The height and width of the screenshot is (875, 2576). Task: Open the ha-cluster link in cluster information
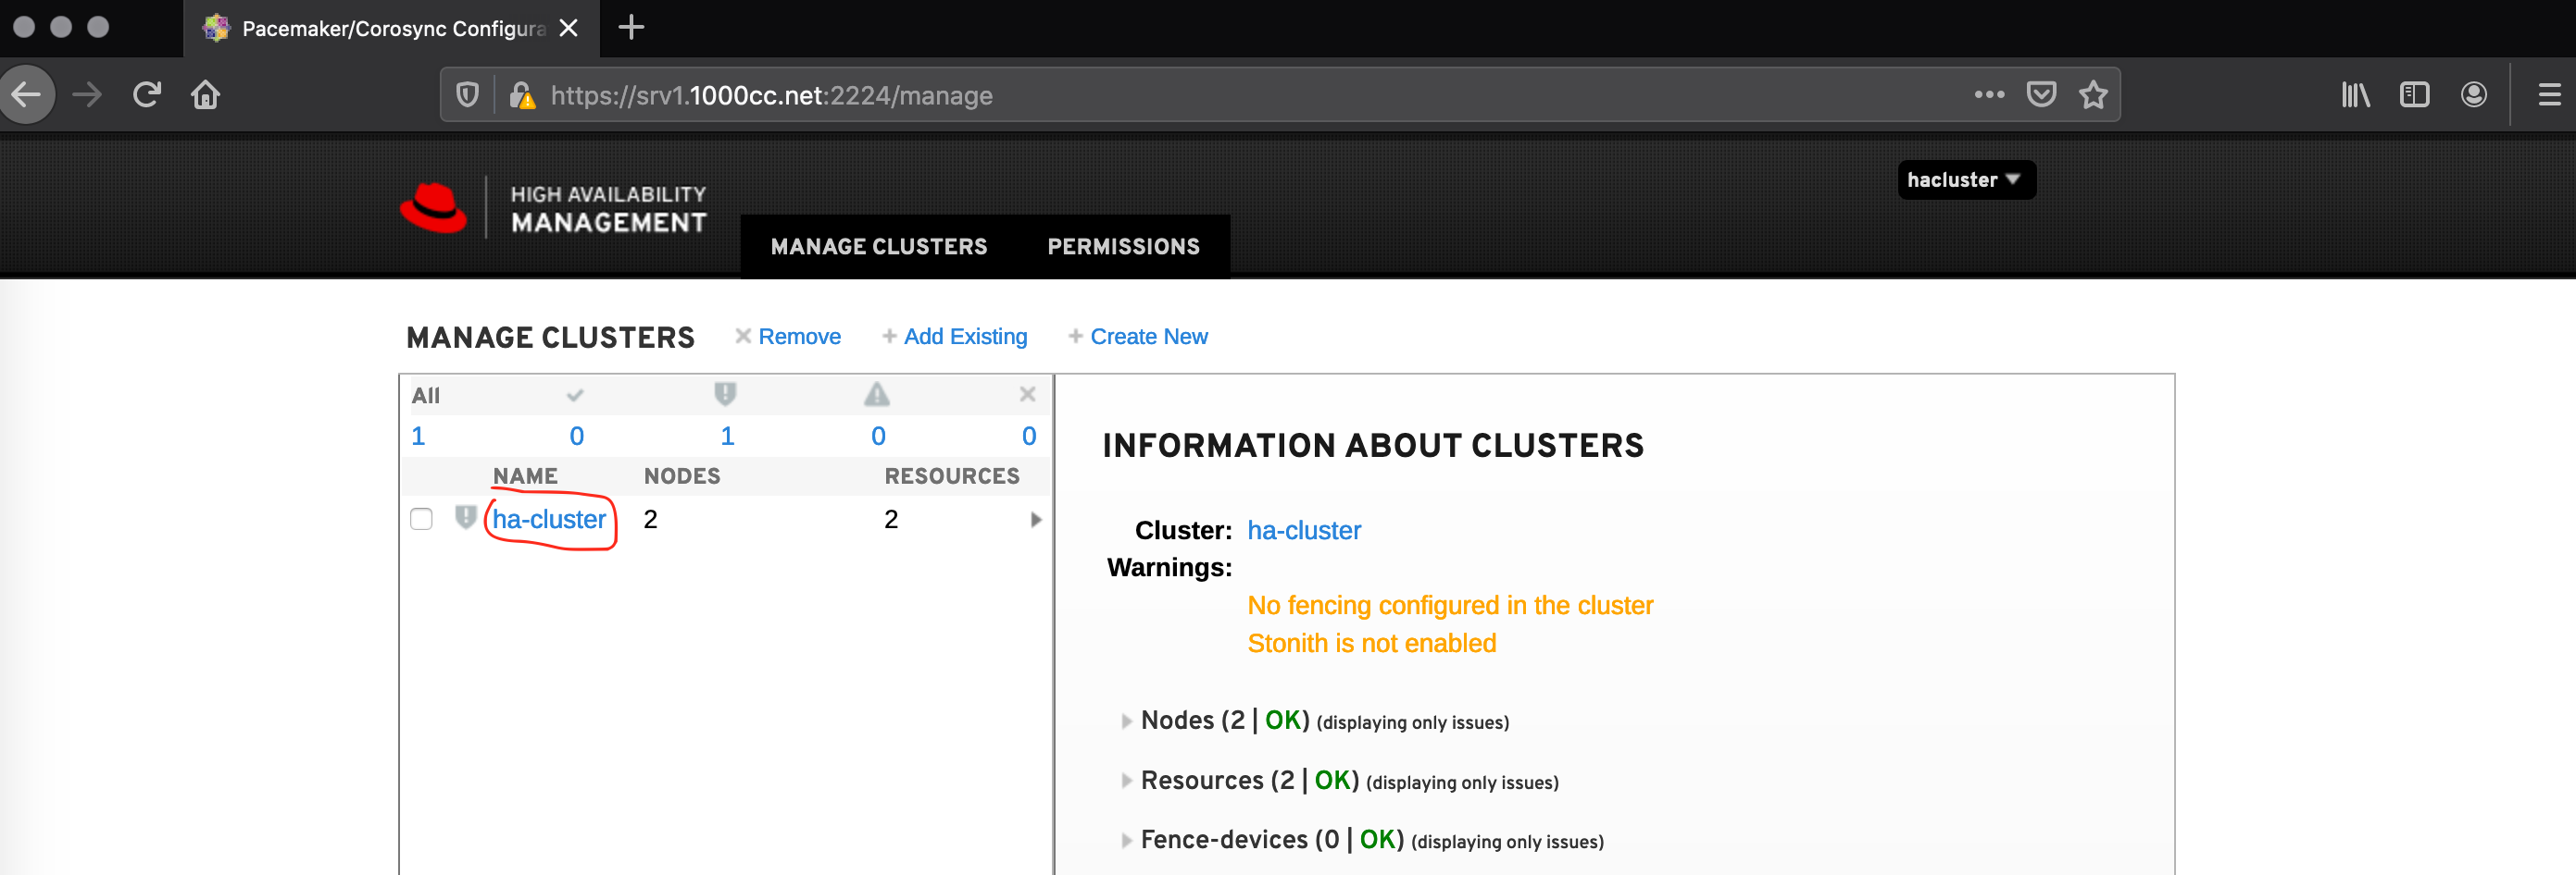(x=1303, y=530)
